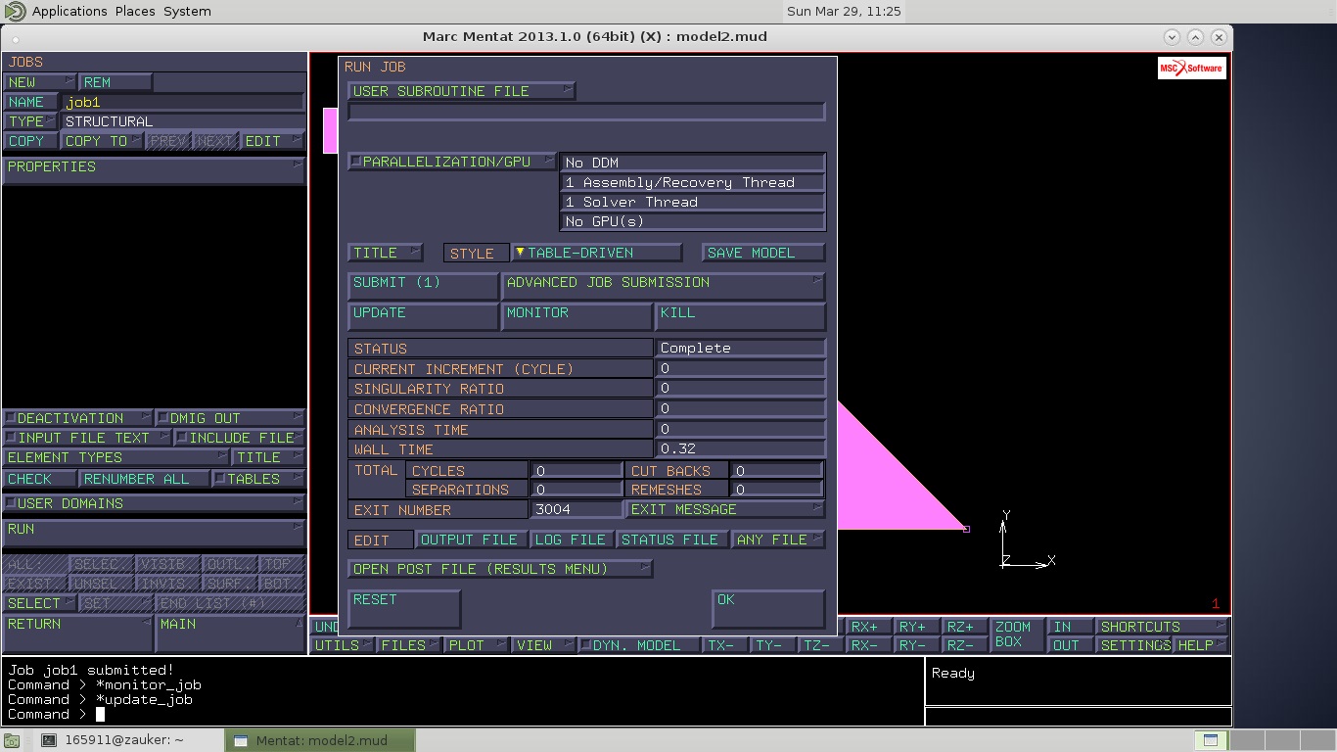Click the Command prompt input line

click(x=462, y=714)
